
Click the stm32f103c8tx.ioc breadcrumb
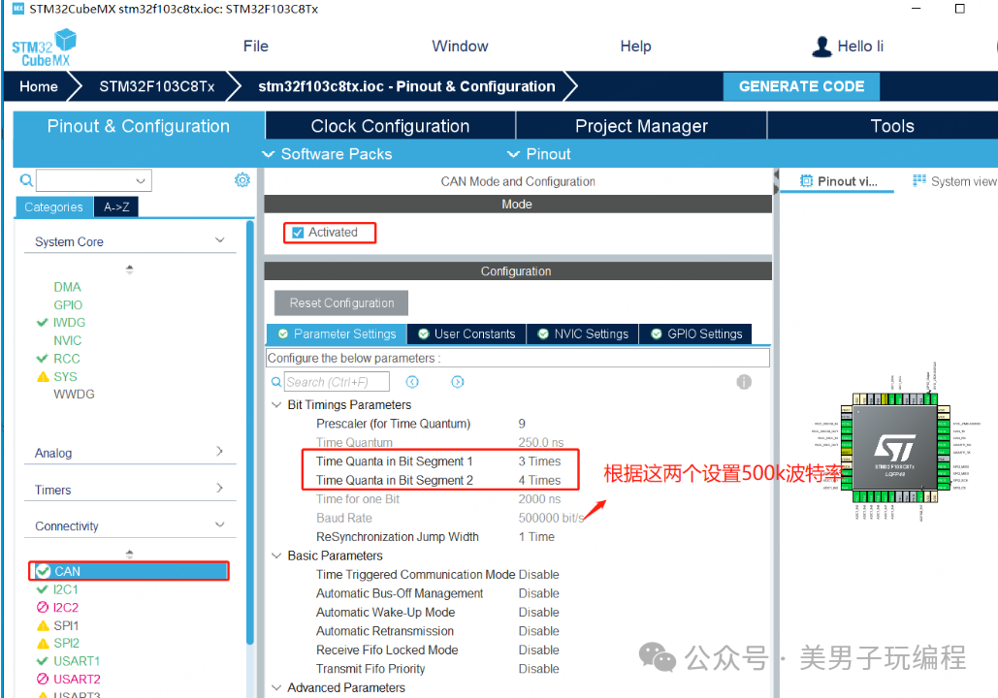tap(406, 86)
